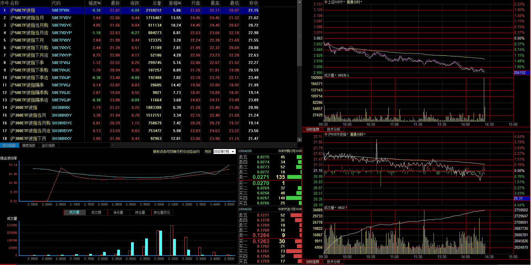Click the diamond icon beside 沪50ETF波指 chart
The width and height of the screenshot is (531, 265).
click(x=326, y=134)
